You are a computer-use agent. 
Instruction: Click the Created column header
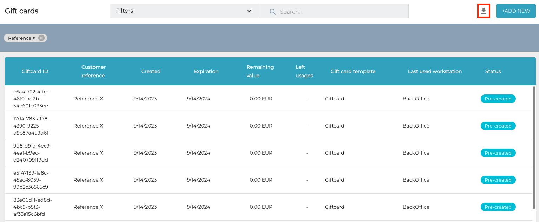(x=151, y=71)
